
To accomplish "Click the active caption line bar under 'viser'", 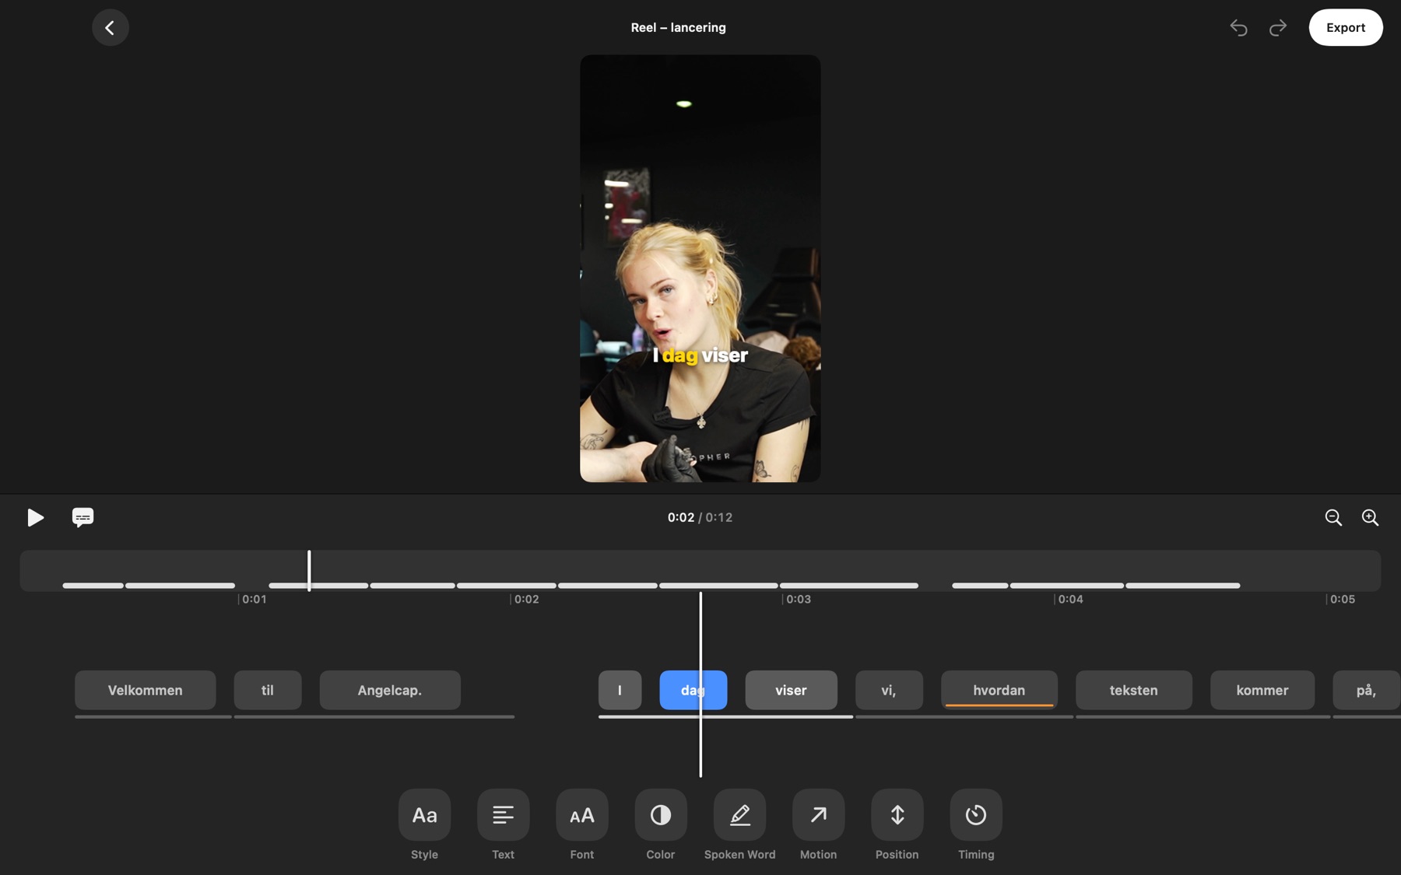I will (x=725, y=716).
